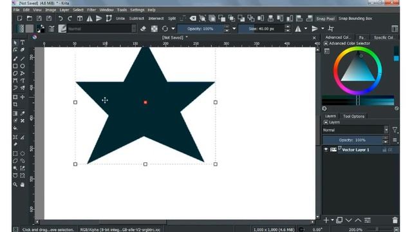
Task: Undo the last action
Action: pos(60,19)
